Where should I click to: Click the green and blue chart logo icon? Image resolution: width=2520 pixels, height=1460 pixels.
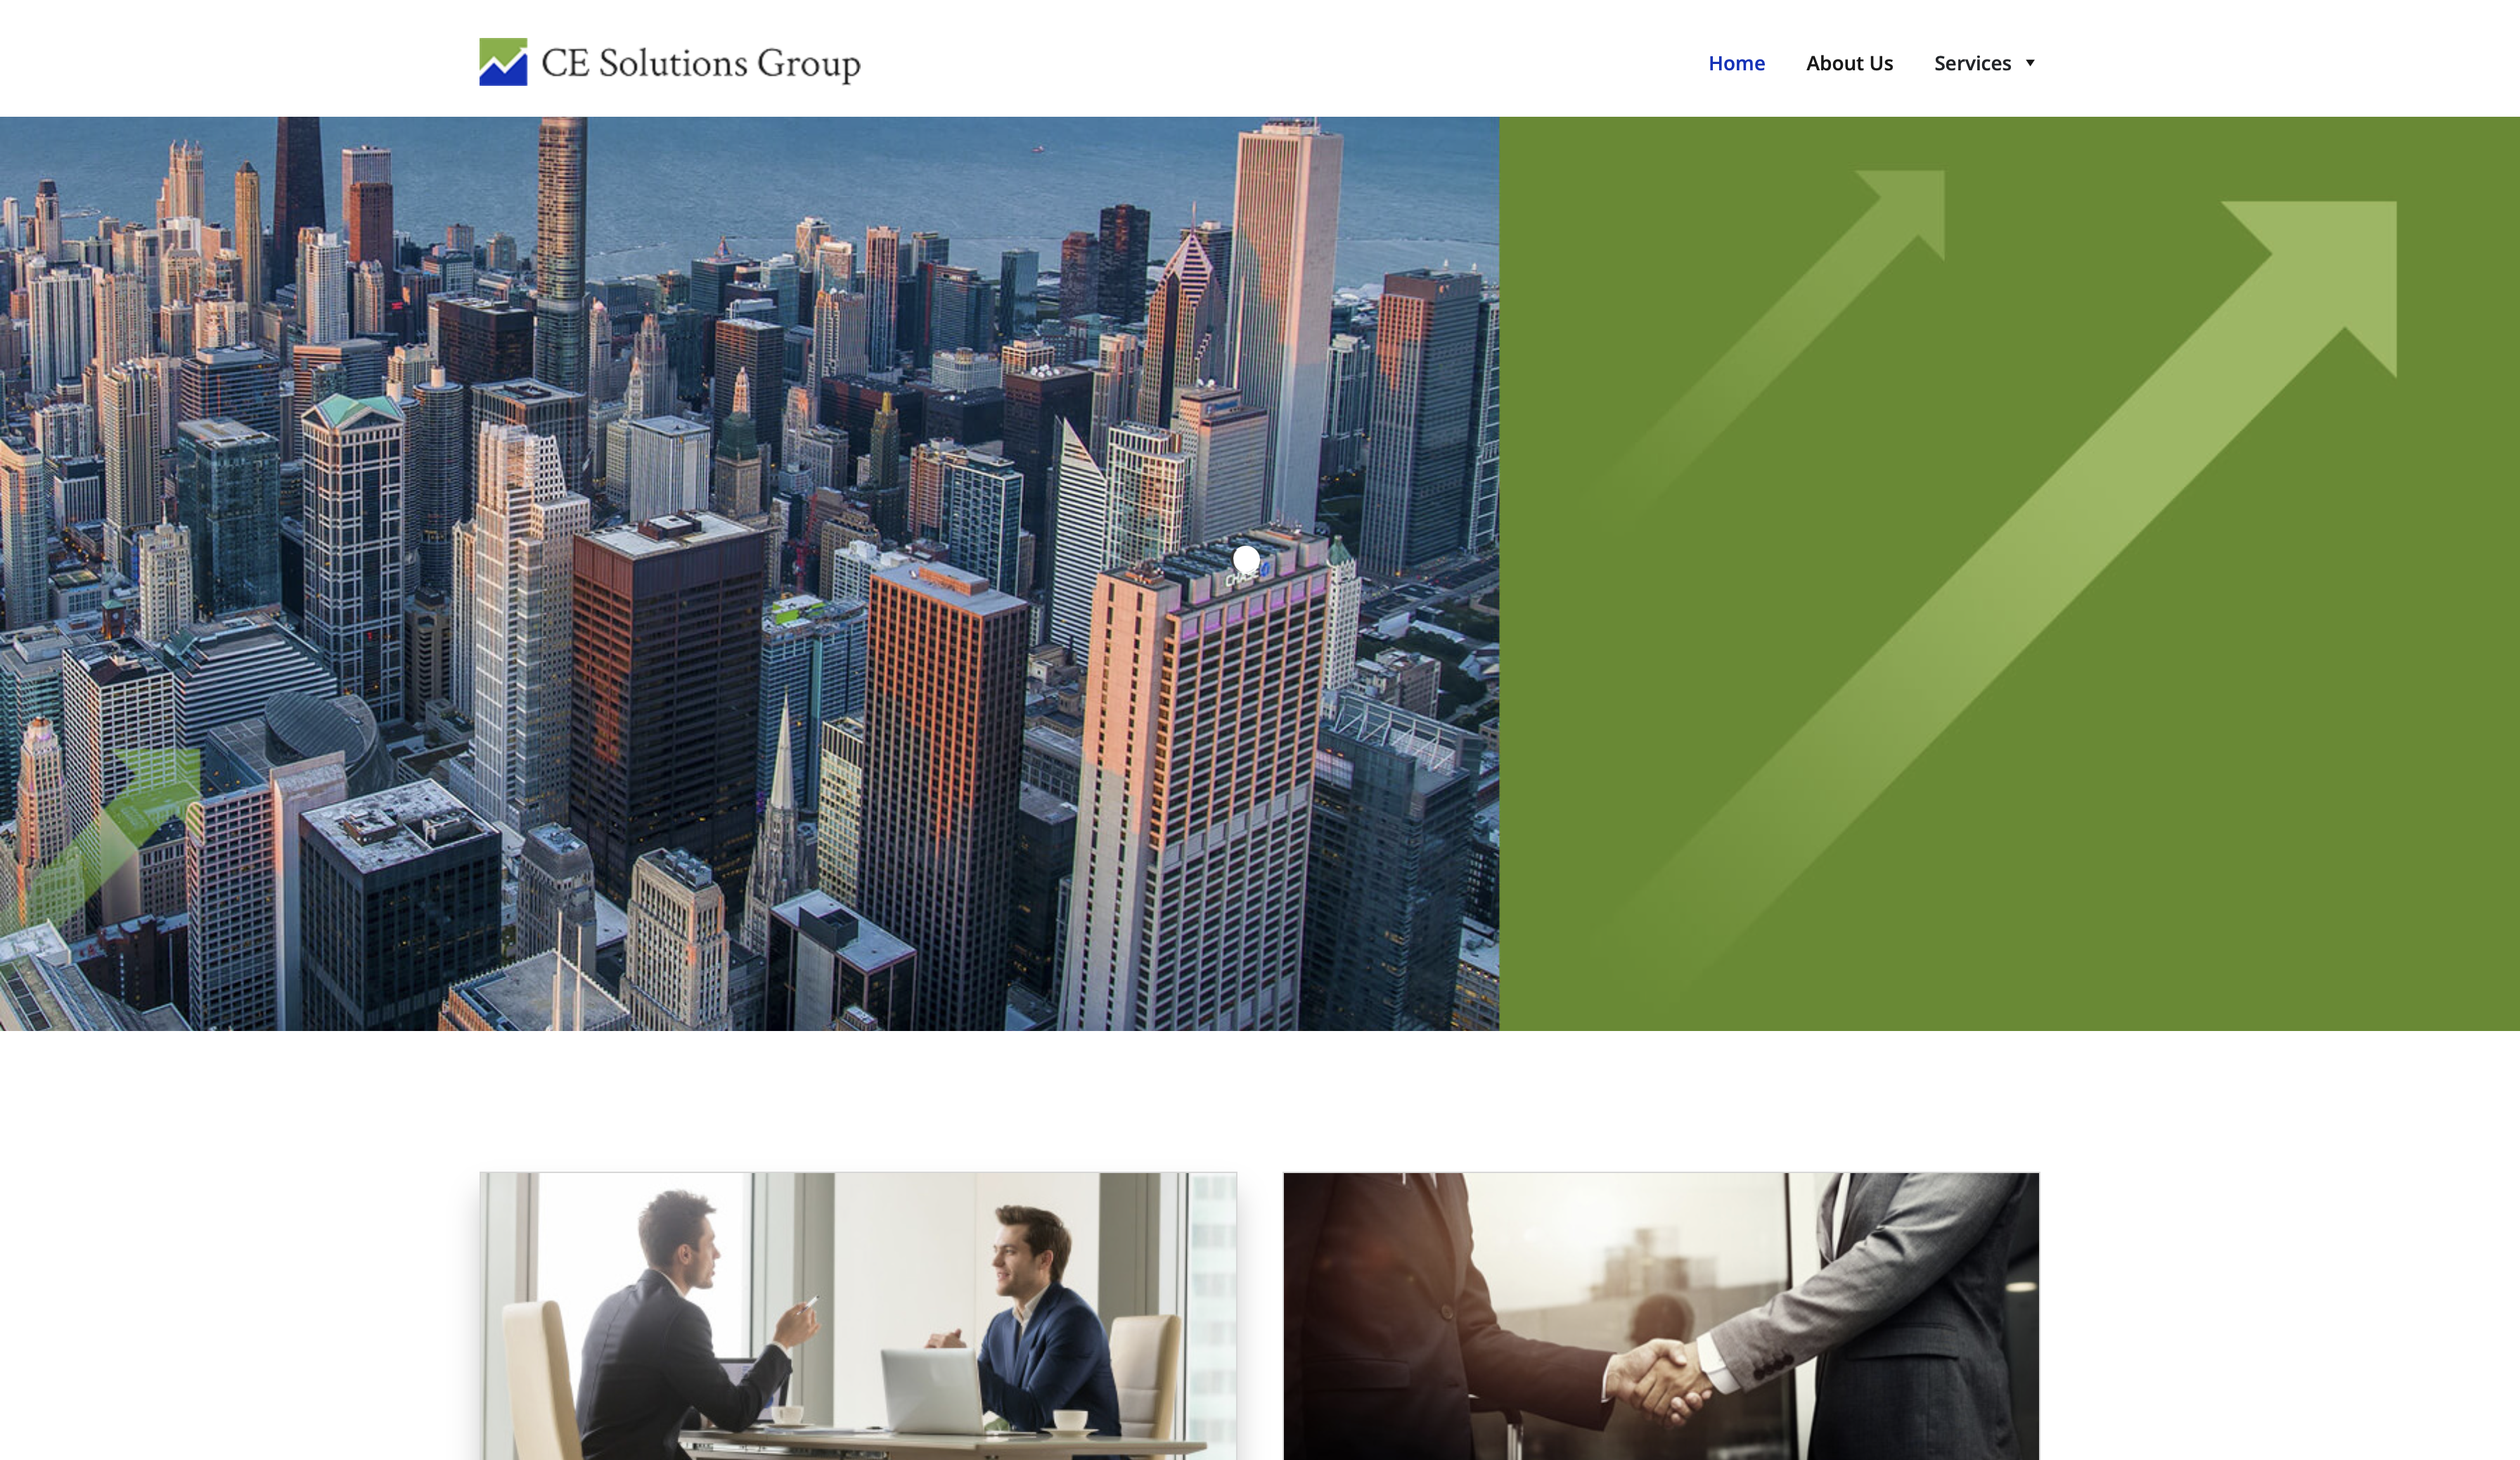point(503,62)
